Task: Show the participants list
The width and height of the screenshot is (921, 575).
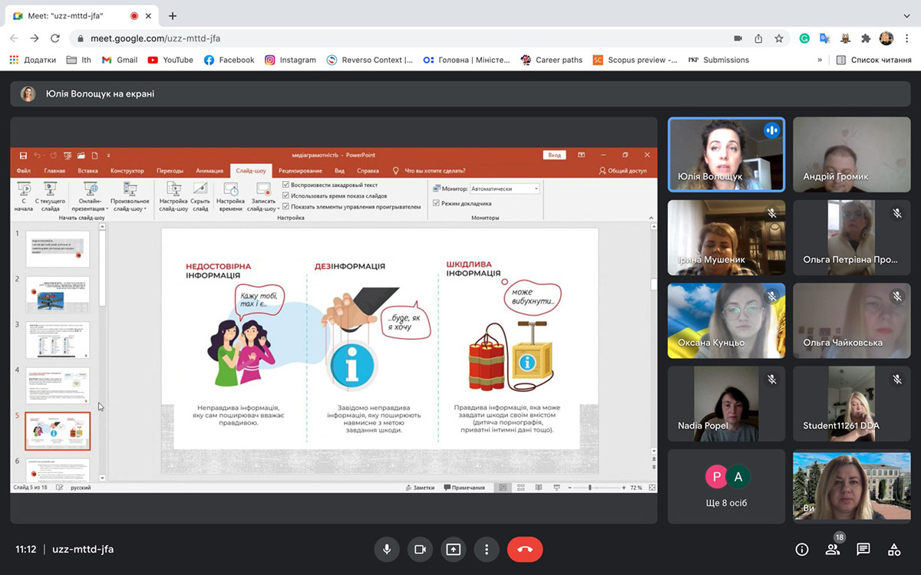Action: tap(833, 549)
